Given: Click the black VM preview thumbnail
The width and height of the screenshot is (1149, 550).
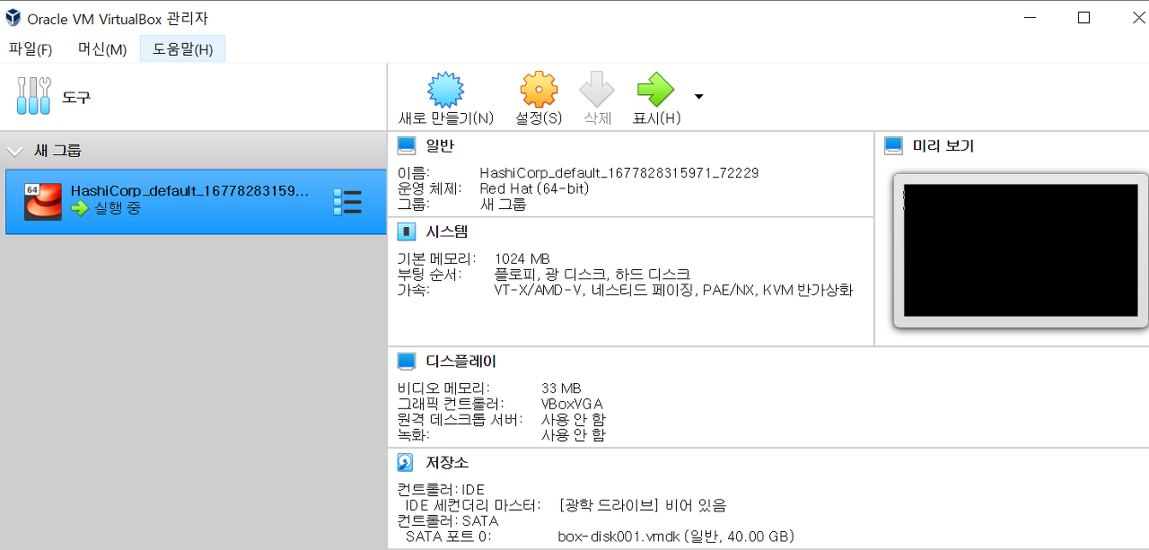Looking at the screenshot, I should click(1020, 250).
